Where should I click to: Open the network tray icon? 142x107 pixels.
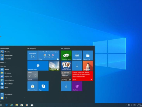point(129,105)
